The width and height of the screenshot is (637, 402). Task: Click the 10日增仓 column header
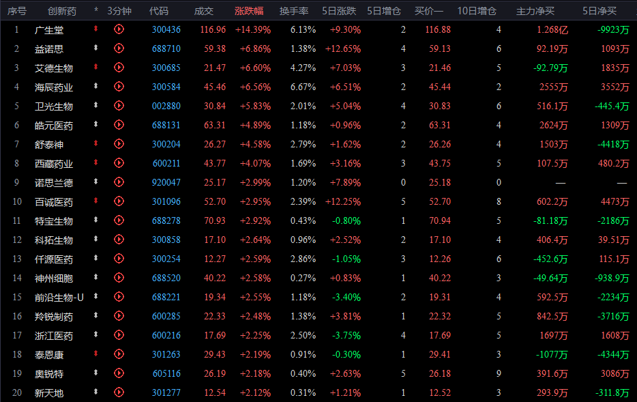point(477,11)
